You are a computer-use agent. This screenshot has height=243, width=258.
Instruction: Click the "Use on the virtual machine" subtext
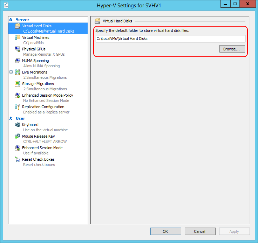tap(46, 130)
